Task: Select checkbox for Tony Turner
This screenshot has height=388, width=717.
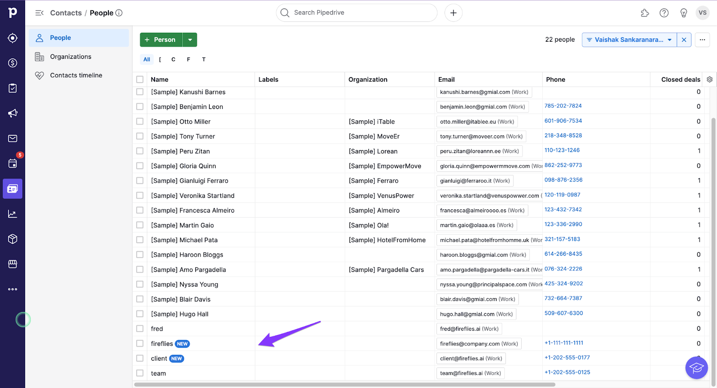Action: click(140, 136)
